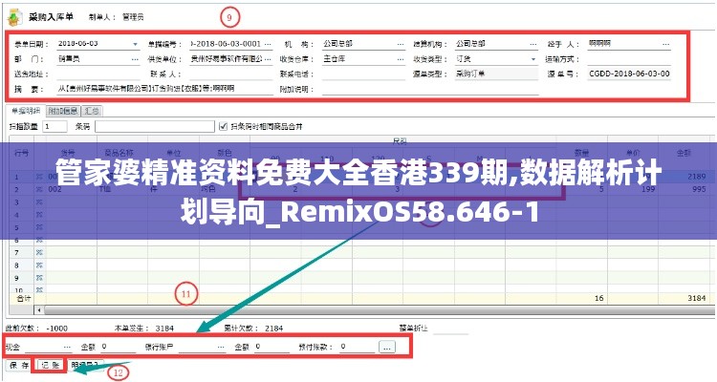The image size is (717, 382).
Task: Click the ellipsis button after 预付账款
Action: [x=386, y=346]
